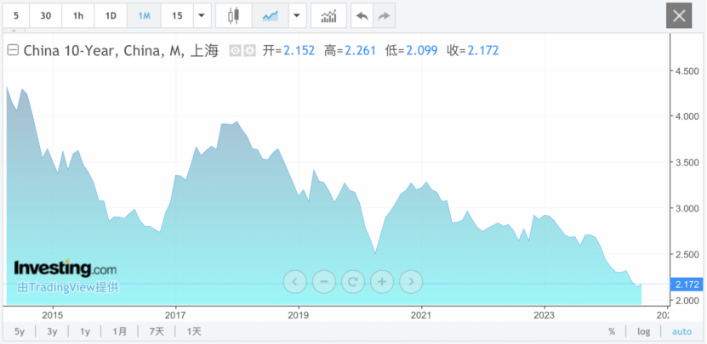
Task: Open the Investing.com logo link
Action: [x=65, y=268]
